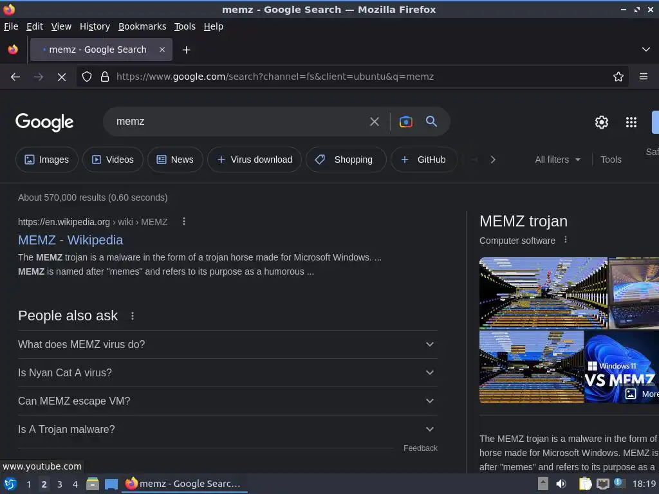The image size is (659, 494).
Task: Expand Is A Trojan malware?
Action: click(227, 429)
